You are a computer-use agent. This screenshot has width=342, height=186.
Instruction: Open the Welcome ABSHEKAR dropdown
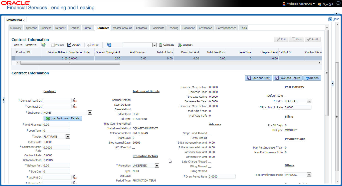pos(301,4)
